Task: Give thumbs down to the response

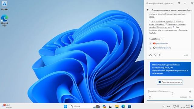Action: [155, 55]
